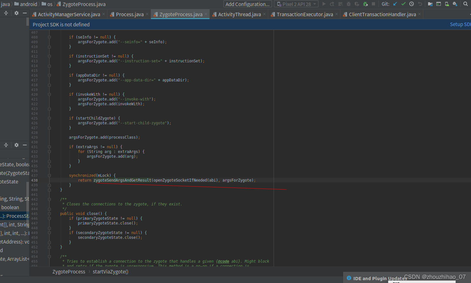Screen dimensions: 471x283
Task: Collapse the instructionSet if-block fold marker
Action: click(x=49, y=56)
